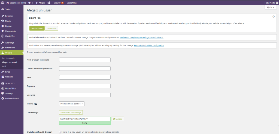Toggle the new user email notification checkbox

pos(60,132)
